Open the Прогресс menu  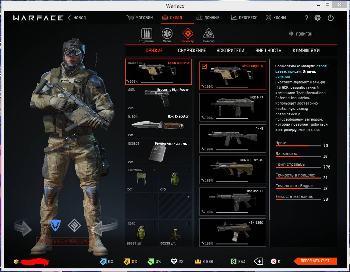[x=244, y=18]
